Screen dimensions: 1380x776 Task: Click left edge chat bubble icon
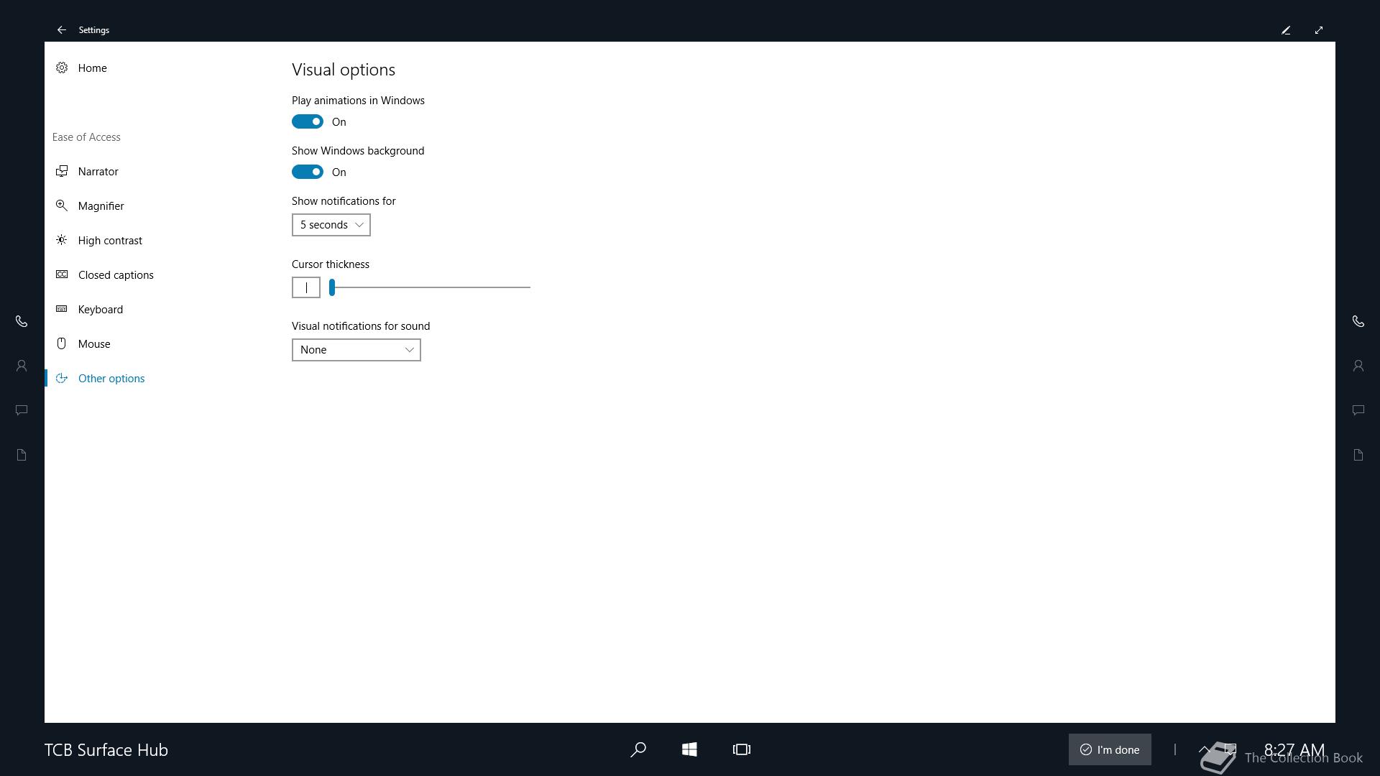(22, 410)
